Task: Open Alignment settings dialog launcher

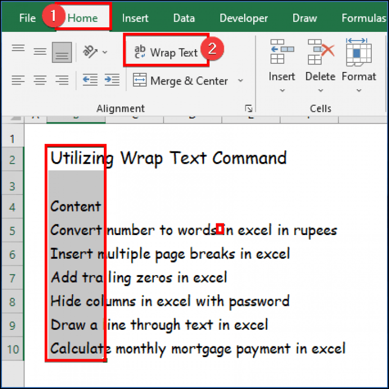Action: [x=249, y=108]
